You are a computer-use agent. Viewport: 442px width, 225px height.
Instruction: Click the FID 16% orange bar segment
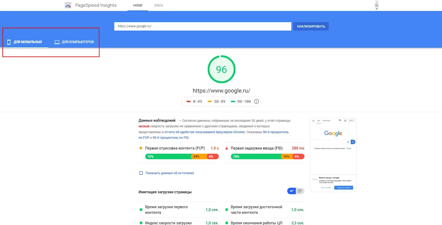pos(287,157)
